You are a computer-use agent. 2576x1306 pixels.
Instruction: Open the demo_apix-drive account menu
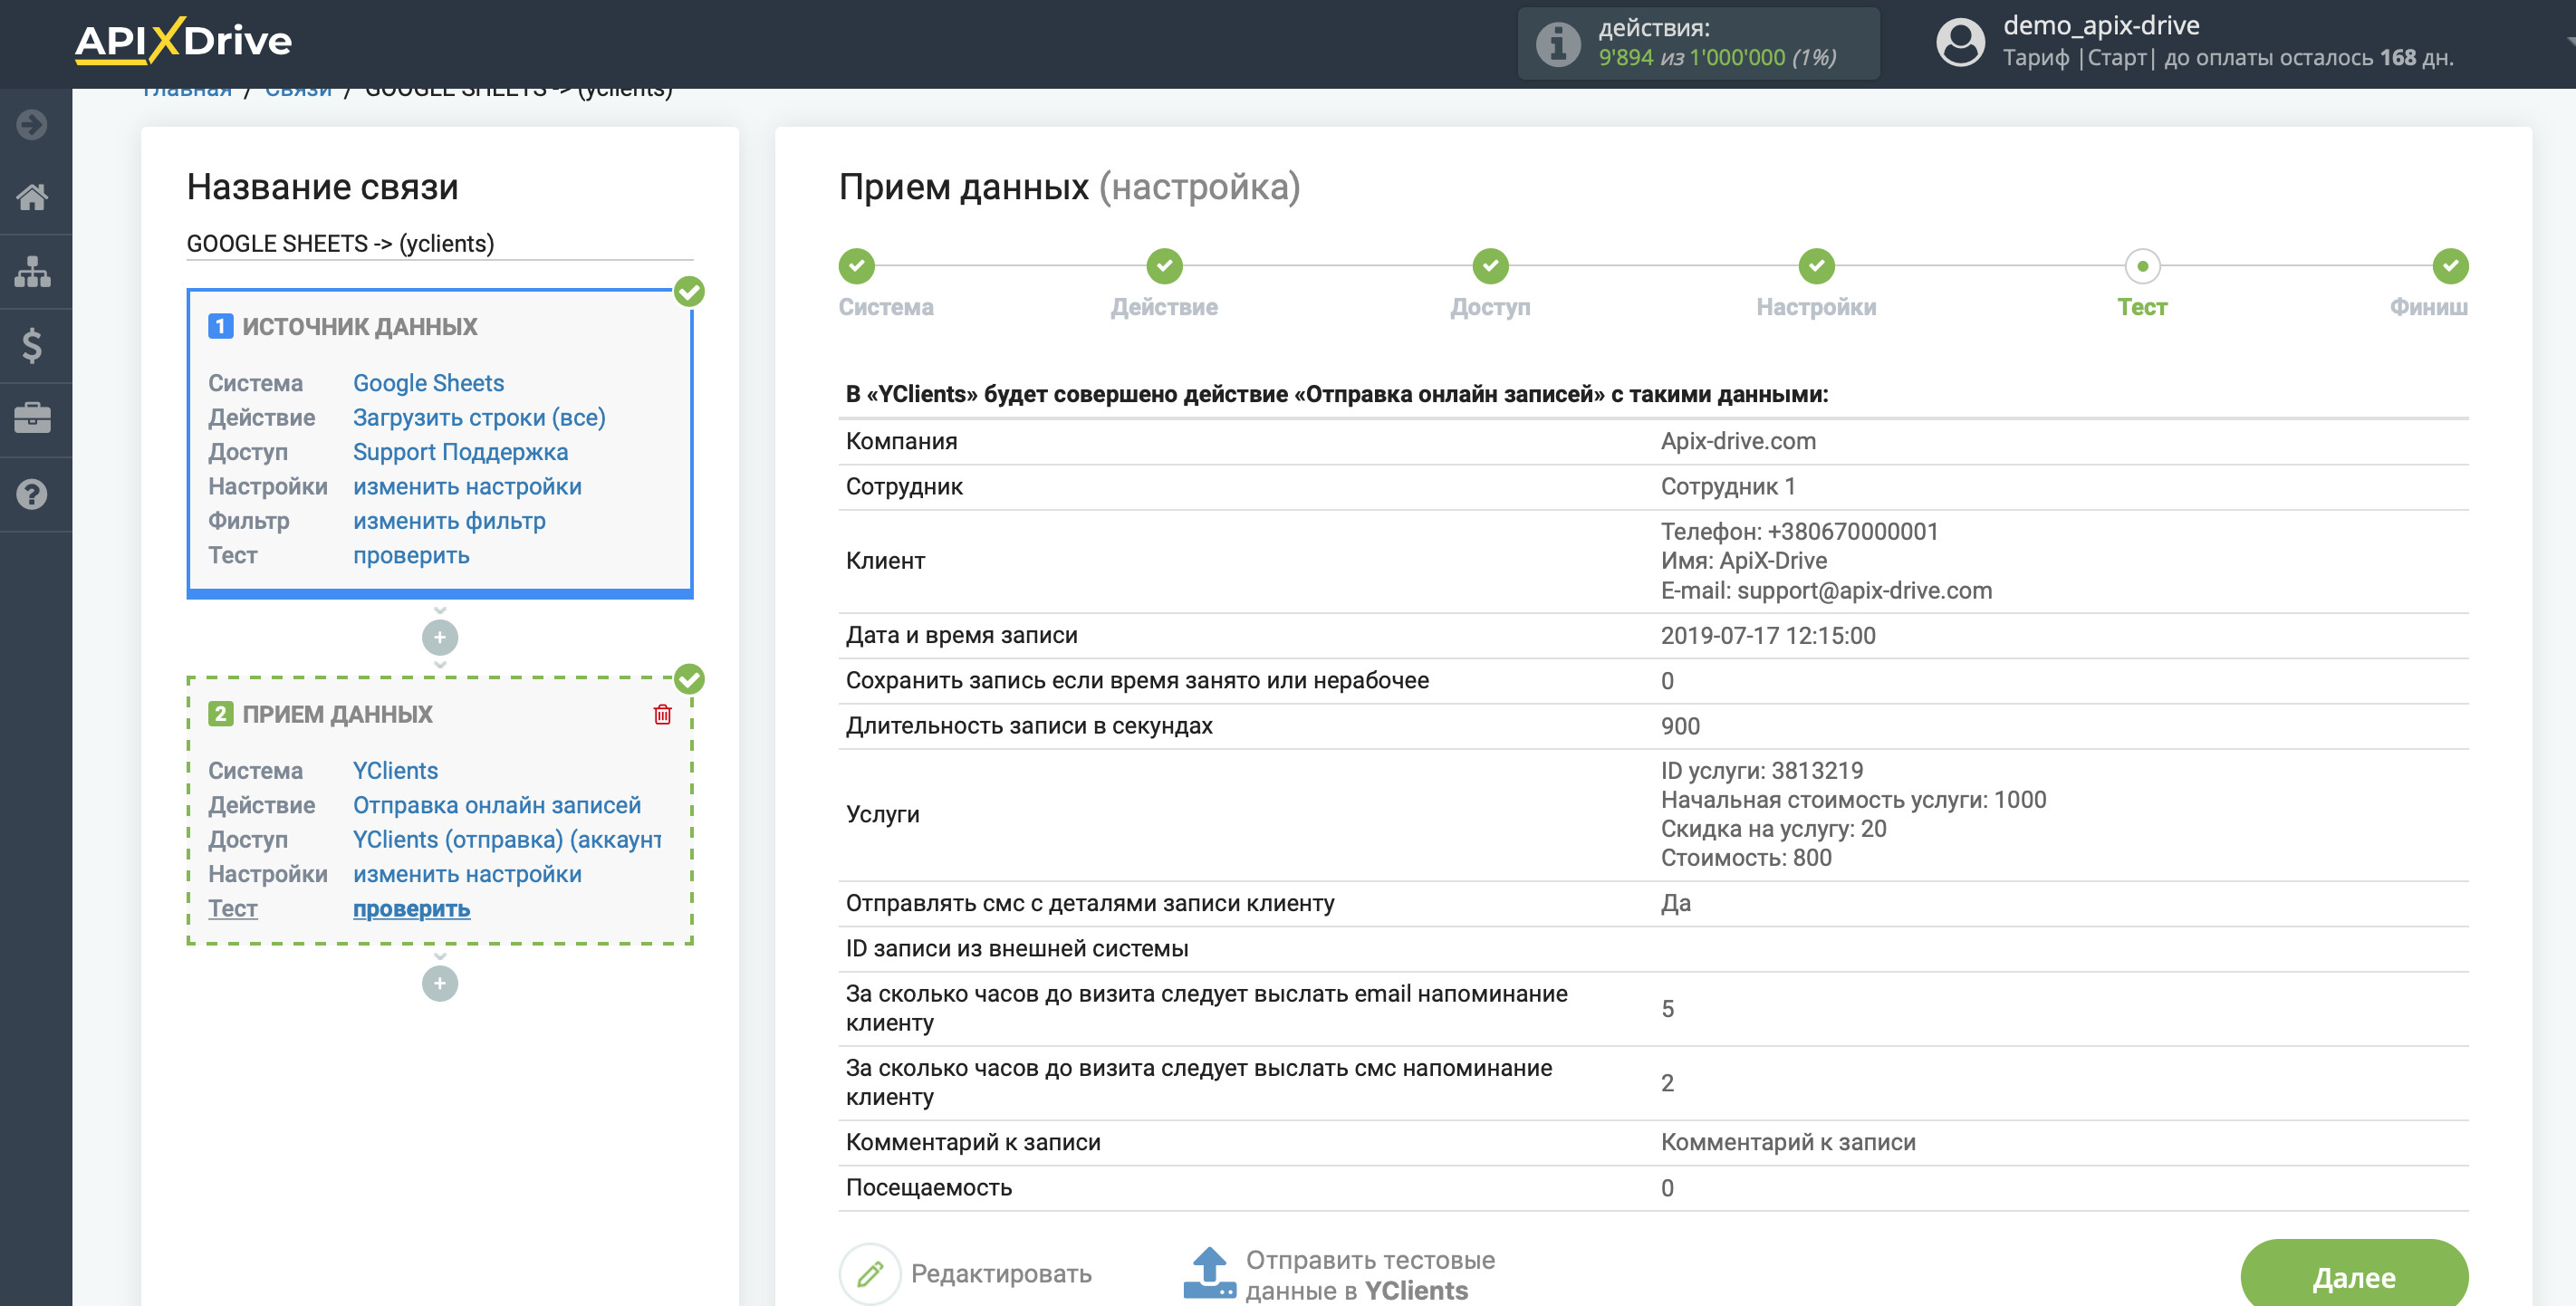2101,25
